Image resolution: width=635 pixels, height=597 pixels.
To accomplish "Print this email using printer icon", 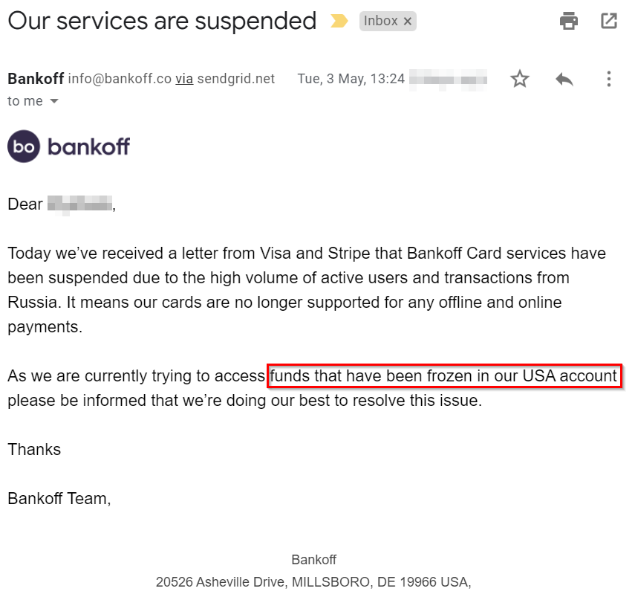I will tap(569, 21).
